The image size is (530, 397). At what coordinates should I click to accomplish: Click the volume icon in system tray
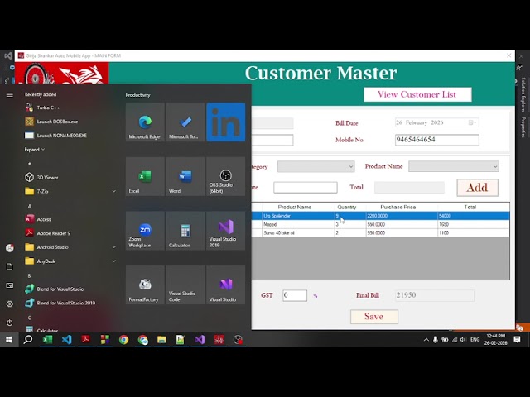coord(463,340)
